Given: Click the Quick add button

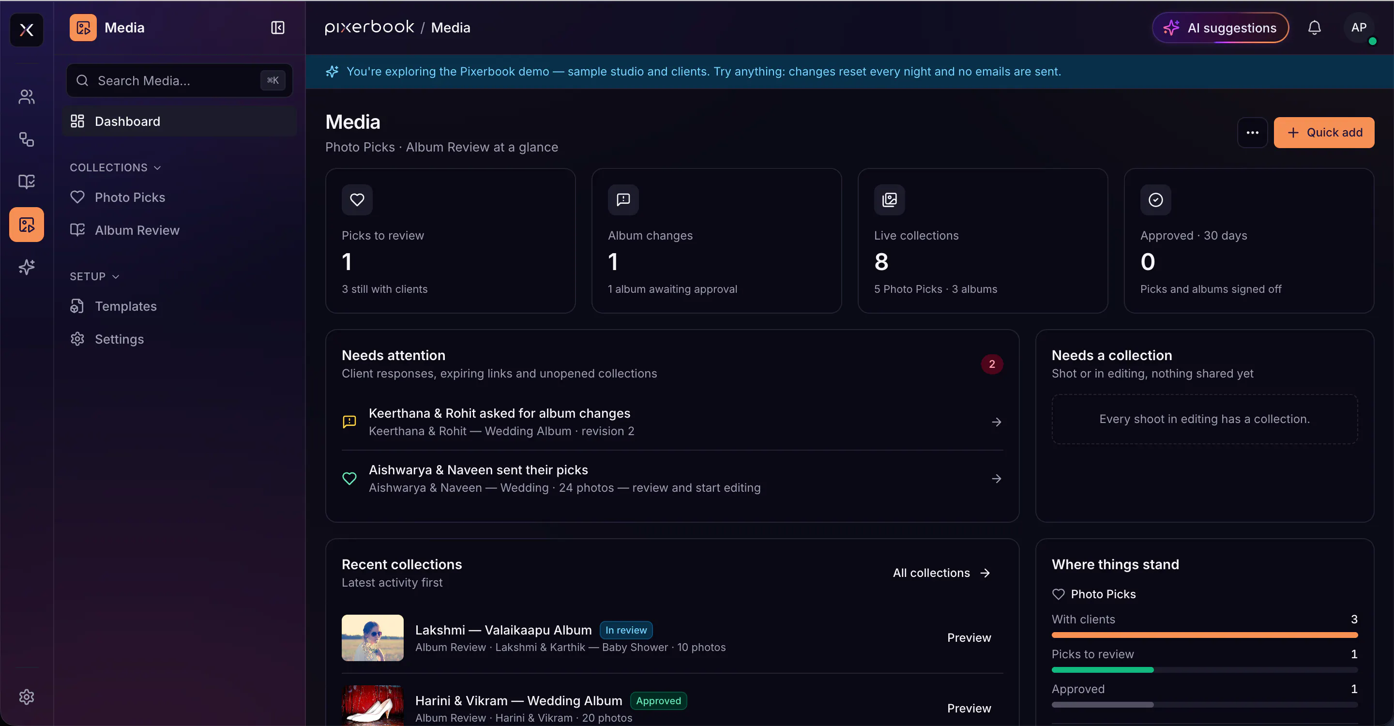Looking at the screenshot, I should tap(1324, 133).
